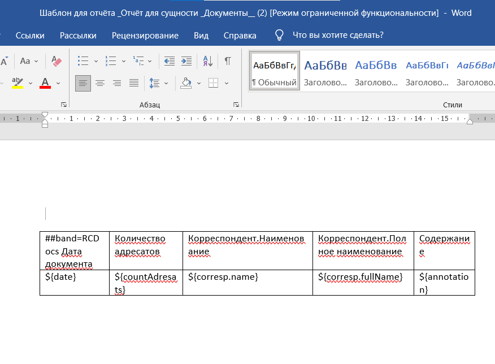Open the line spacing dropdown

click(158, 83)
